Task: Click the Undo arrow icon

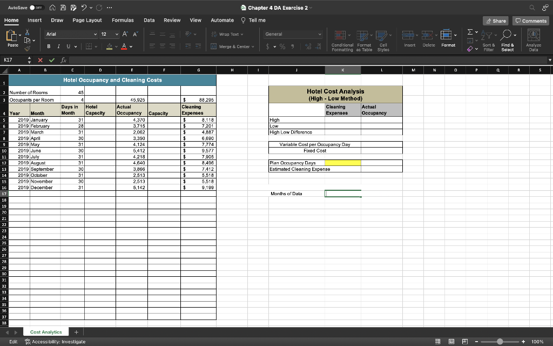Action: 85,8
